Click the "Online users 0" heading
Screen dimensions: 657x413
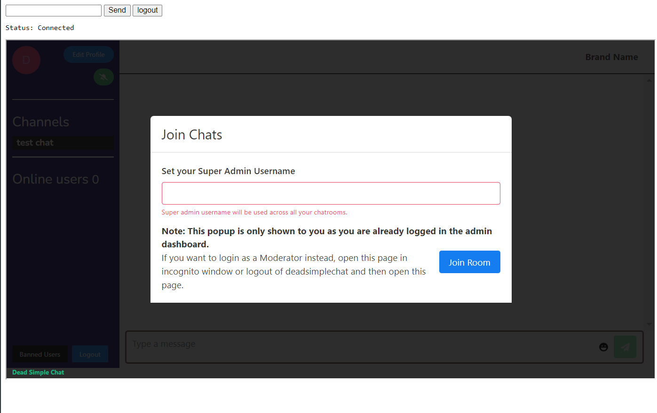pyautogui.click(x=55, y=179)
